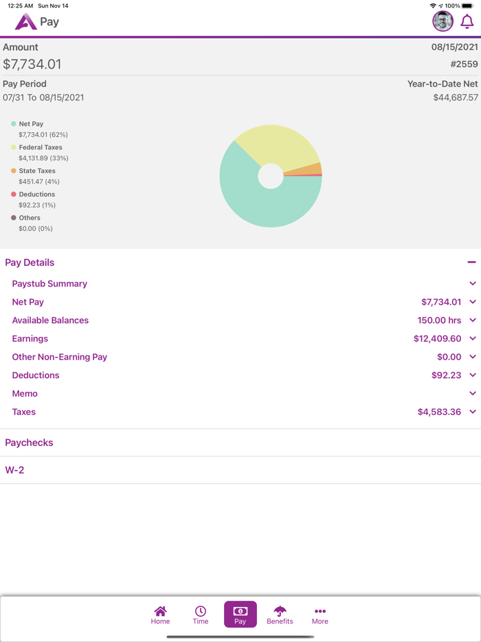Image resolution: width=481 pixels, height=642 pixels.
Task: Go to the Home tab
Action: pyautogui.click(x=160, y=615)
